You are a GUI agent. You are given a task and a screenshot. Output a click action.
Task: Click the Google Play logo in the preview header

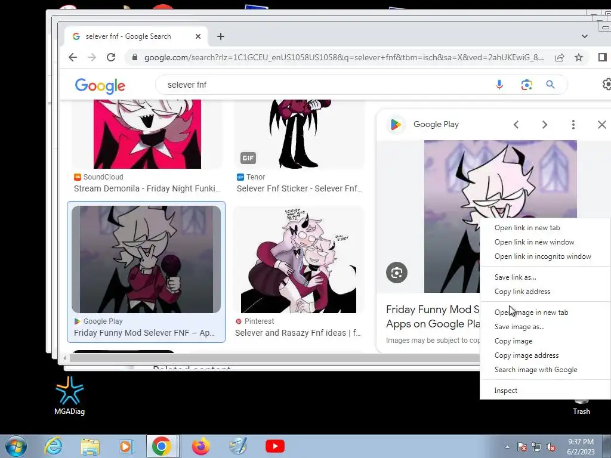click(396, 125)
